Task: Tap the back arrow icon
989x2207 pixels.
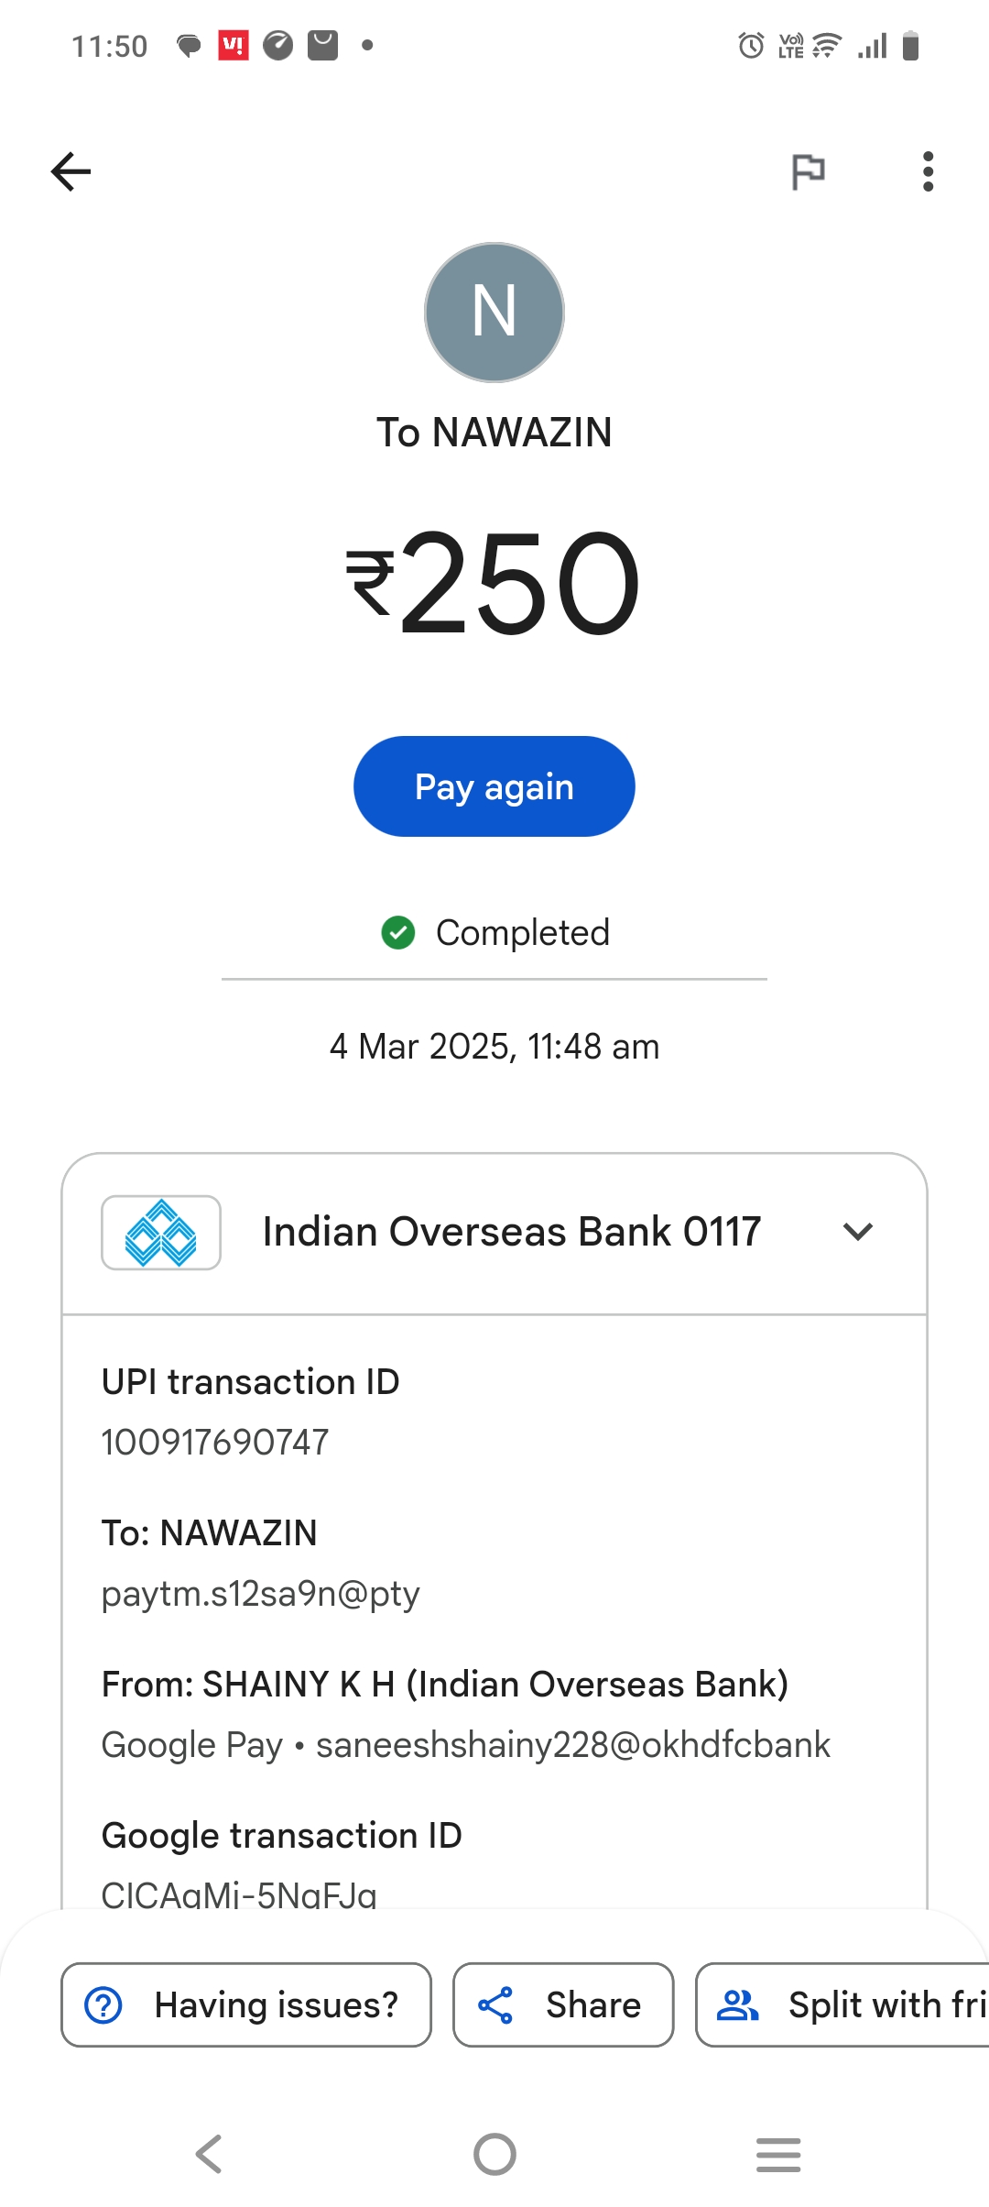Action: pyautogui.click(x=71, y=171)
